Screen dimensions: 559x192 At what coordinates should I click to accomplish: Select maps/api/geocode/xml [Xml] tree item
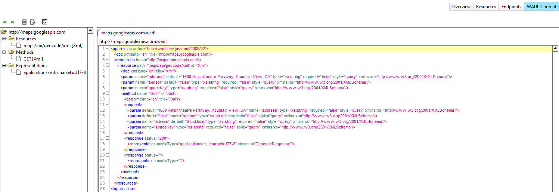click(53, 46)
